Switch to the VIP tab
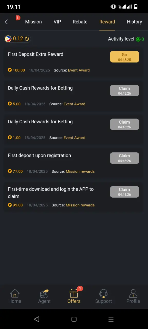The width and height of the screenshot is (148, 329). (57, 22)
